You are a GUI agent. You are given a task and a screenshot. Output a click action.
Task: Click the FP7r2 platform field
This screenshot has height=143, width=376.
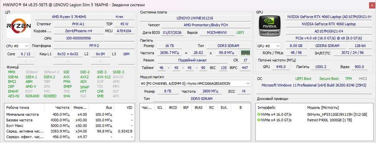pos(94,46)
